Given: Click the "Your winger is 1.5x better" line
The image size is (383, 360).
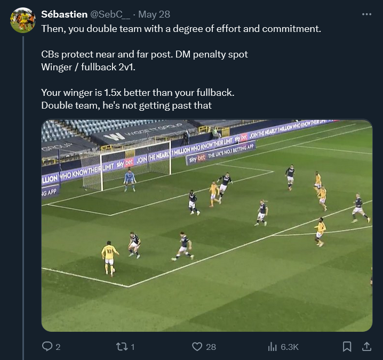Looking at the screenshot, I should [x=138, y=93].
